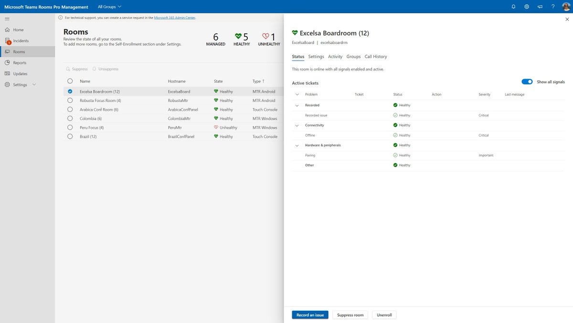Screen dimensions: 573x323
Task: Open the Reports section
Action: [7, 62]
